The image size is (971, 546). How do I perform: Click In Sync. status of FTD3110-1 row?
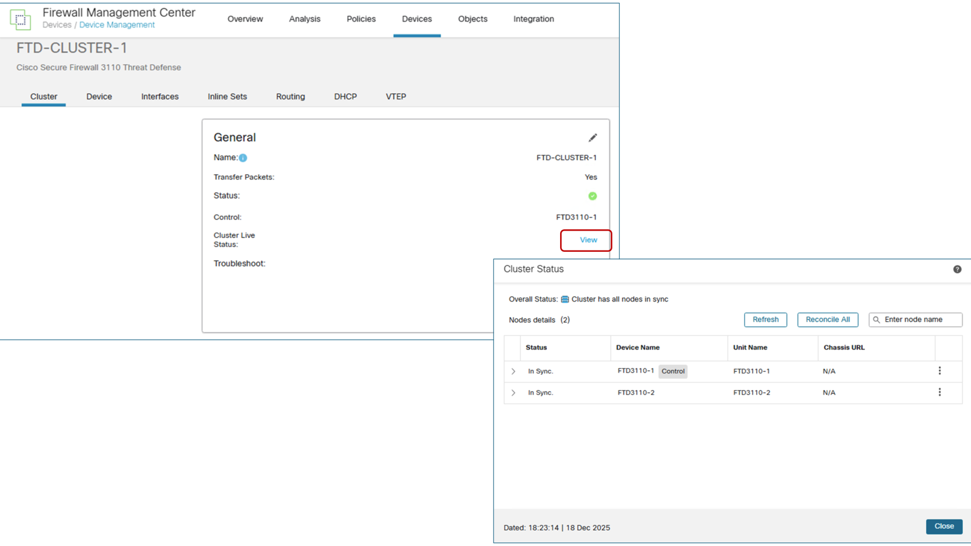point(540,371)
